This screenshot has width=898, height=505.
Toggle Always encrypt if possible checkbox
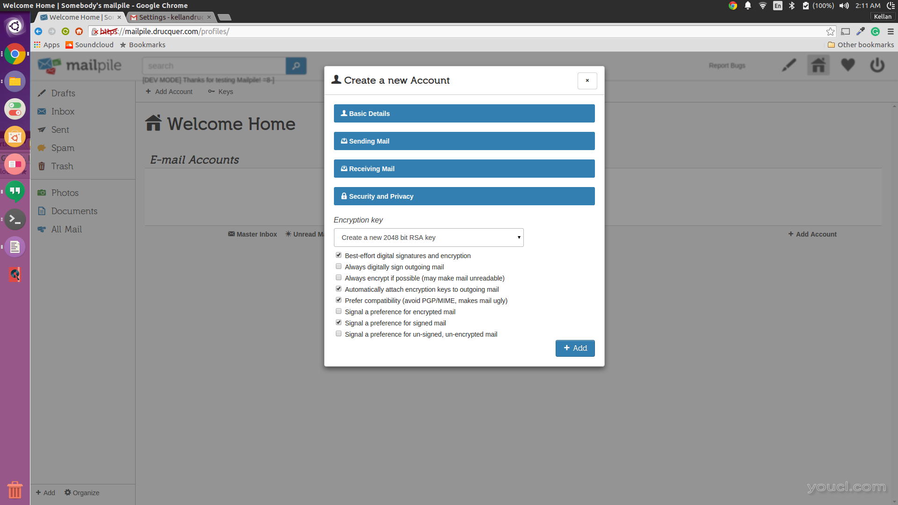point(339,277)
